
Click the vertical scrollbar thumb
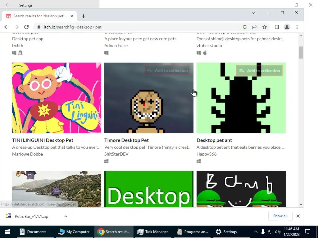[301, 52]
